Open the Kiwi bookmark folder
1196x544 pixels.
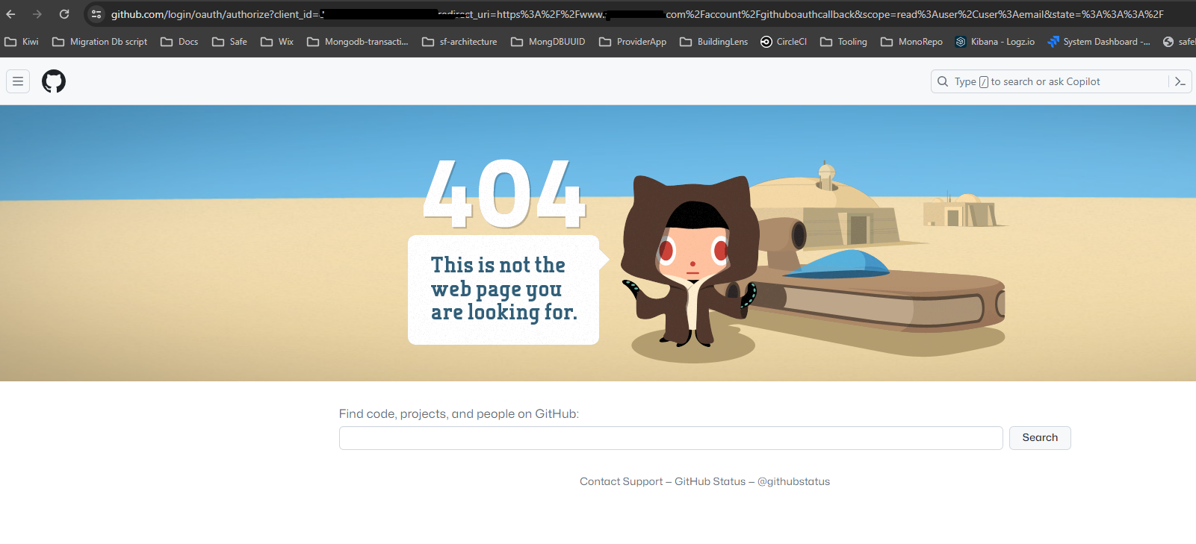(22, 42)
